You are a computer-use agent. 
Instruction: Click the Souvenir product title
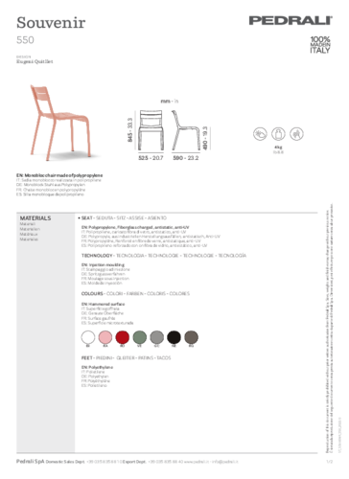(x=51, y=23)
